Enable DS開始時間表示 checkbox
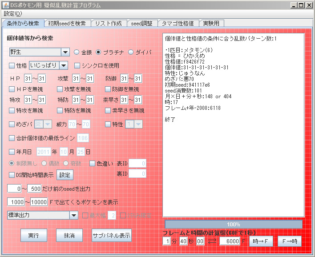Viewport: 315px width, 257px height. (12, 175)
